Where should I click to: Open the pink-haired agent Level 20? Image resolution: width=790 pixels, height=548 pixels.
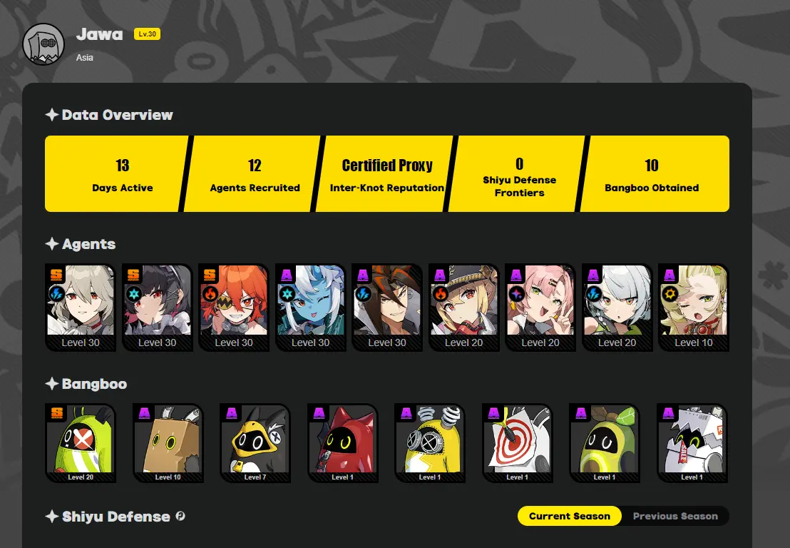pyautogui.click(x=540, y=307)
